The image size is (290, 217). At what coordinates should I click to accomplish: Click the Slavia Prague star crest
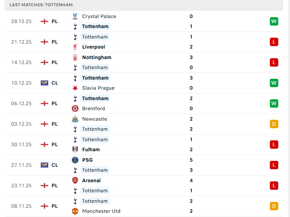click(75, 88)
